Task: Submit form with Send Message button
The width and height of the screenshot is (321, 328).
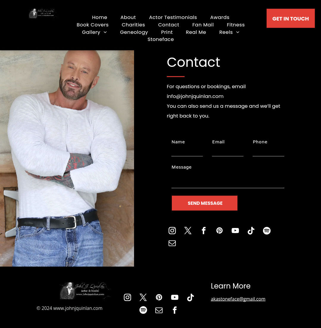Action: [204, 203]
